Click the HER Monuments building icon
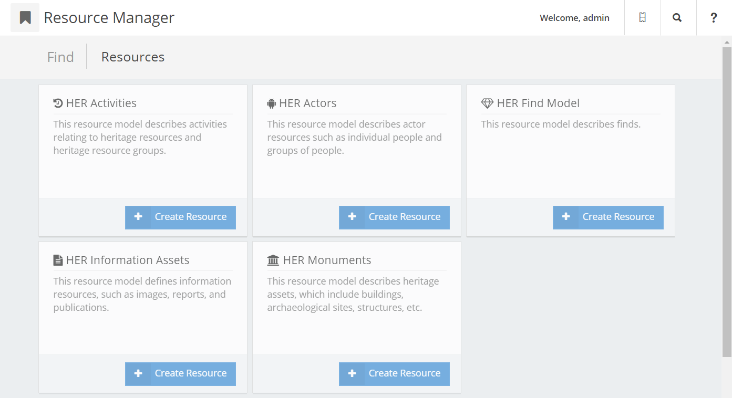Viewport: 732px width, 398px height. [x=273, y=260]
